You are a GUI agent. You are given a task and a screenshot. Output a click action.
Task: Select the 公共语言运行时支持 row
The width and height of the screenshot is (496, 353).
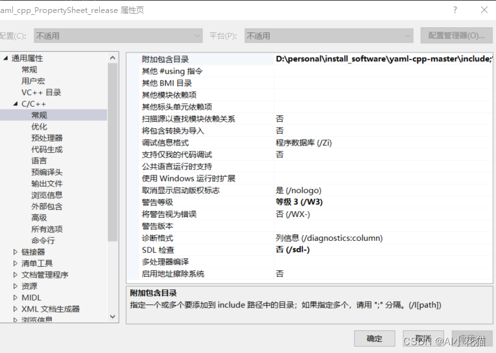316,166
